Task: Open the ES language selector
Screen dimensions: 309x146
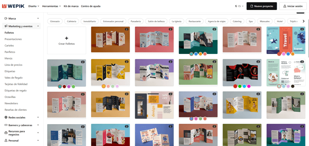Action: (x=240, y=6)
